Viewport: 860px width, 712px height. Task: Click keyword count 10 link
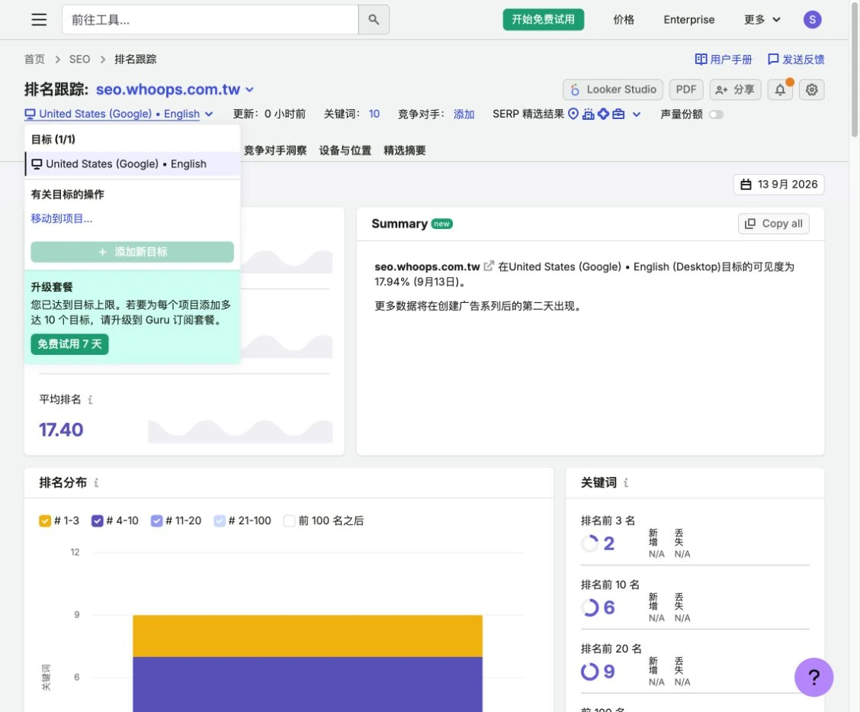(x=374, y=114)
